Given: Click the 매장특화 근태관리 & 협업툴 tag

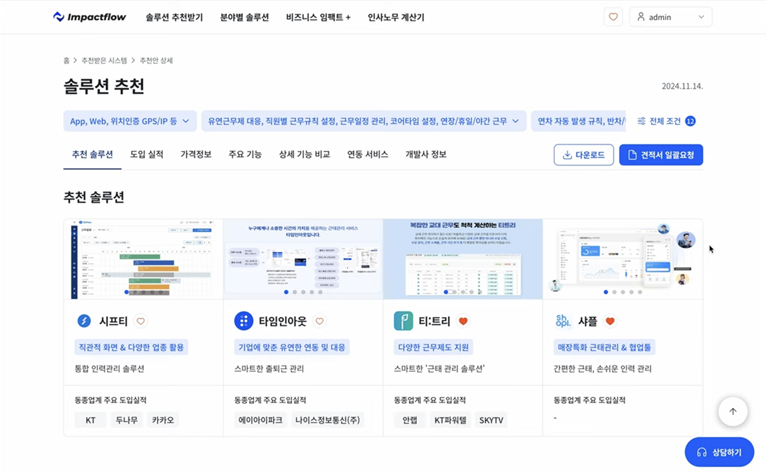Looking at the screenshot, I should click(x=605, y=347).
